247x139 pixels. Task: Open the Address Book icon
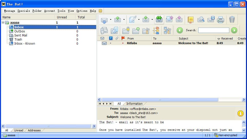click(x=191, y=20)
